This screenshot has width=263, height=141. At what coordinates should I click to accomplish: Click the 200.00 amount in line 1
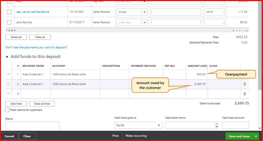201,74
